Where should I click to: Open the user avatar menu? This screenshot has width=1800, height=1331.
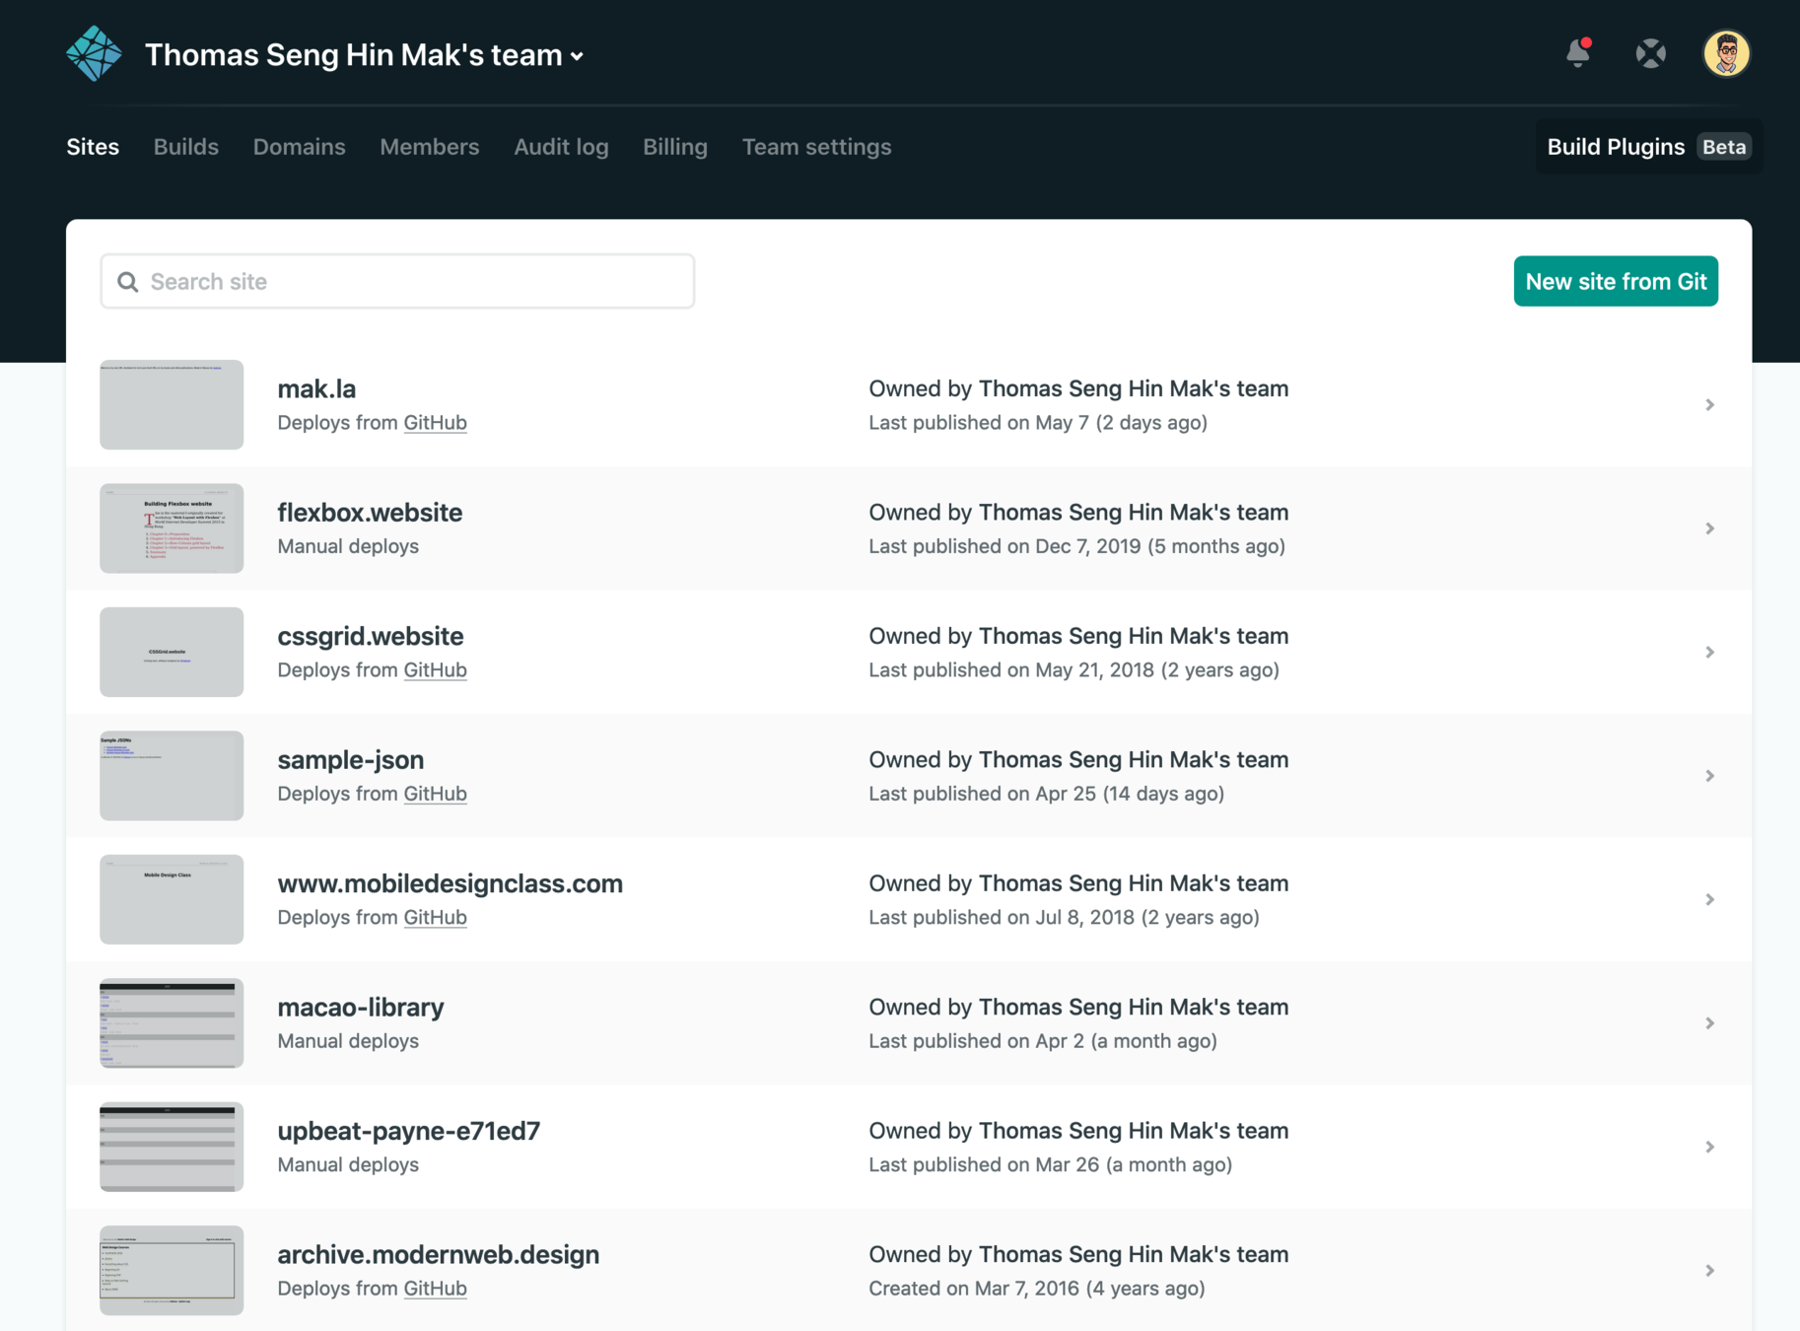pos(1726,53)
